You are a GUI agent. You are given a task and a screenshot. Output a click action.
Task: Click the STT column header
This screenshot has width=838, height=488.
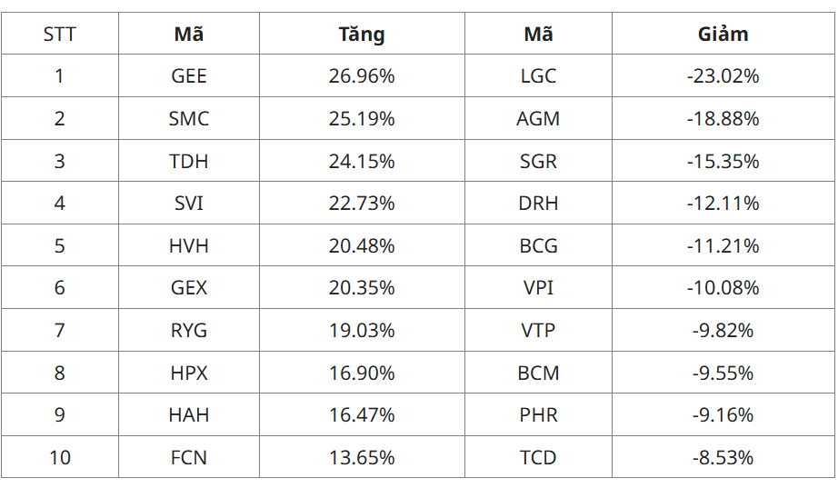click(x=60, y=35)
